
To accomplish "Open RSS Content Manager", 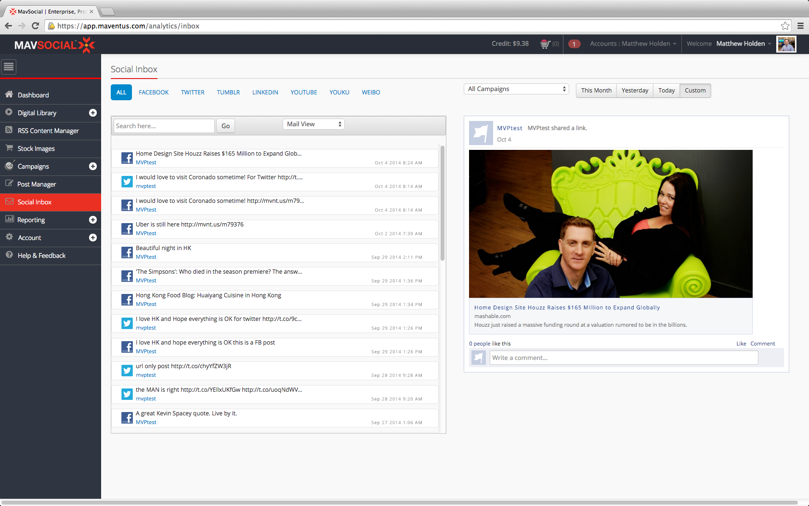I will pyautogui.click(x=51, y=131).
